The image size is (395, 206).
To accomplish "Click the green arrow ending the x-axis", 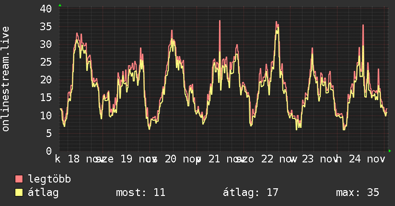I will (390, 151).
